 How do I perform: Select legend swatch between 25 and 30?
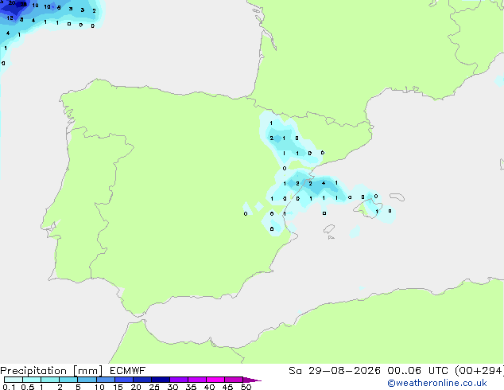161,380
